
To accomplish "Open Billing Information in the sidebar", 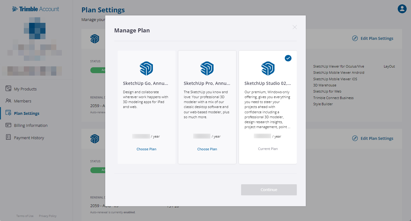I will click(31, 125).
